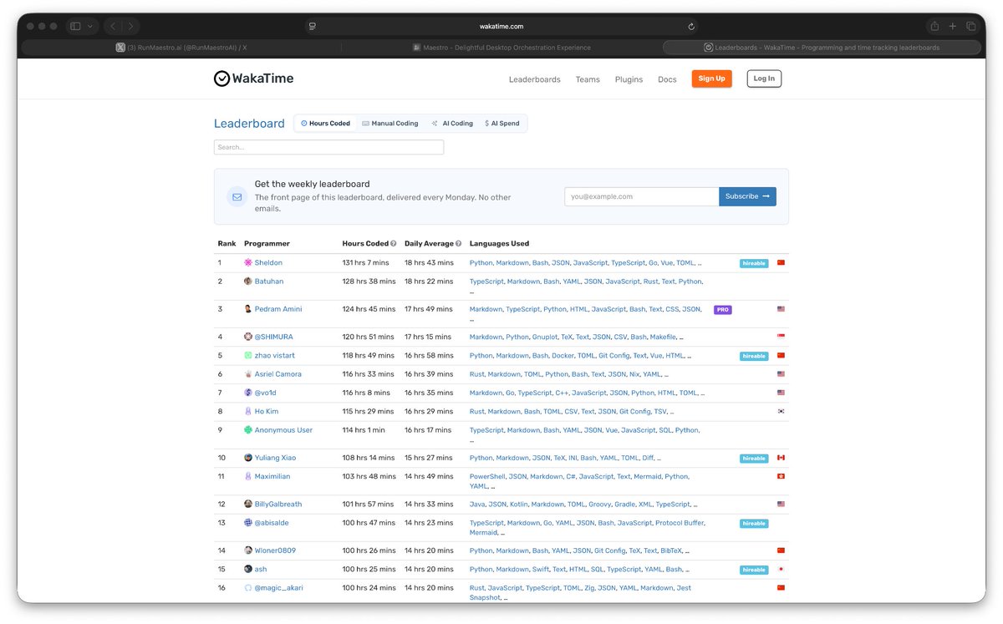
Task: Open the sidebar options chevron in Safari toolbar
Action: point(90,27)
